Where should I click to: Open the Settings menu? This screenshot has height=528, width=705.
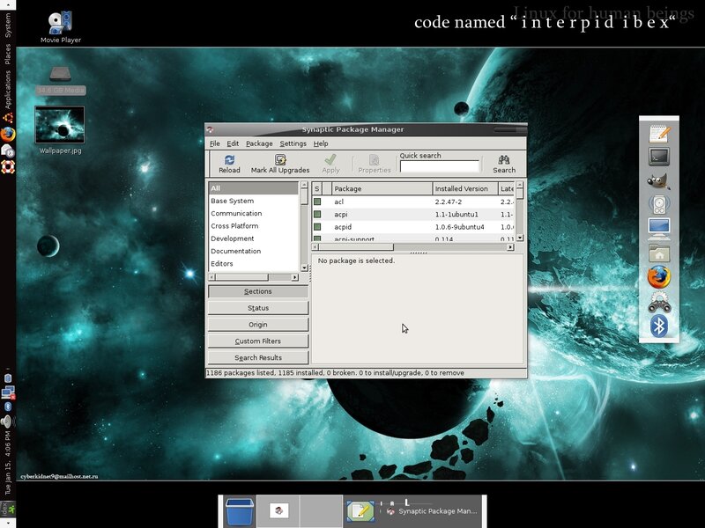293,143
